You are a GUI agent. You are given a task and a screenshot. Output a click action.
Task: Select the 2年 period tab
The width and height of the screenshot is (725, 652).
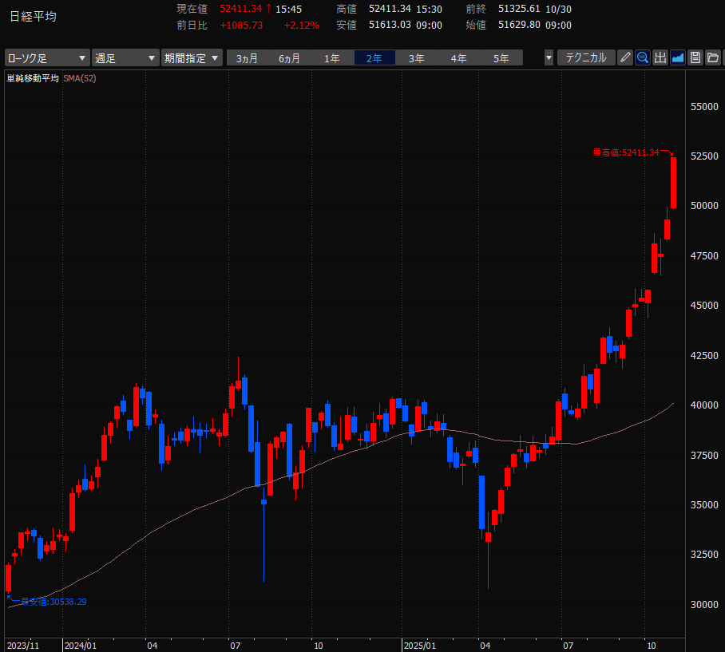click(374, 58)
